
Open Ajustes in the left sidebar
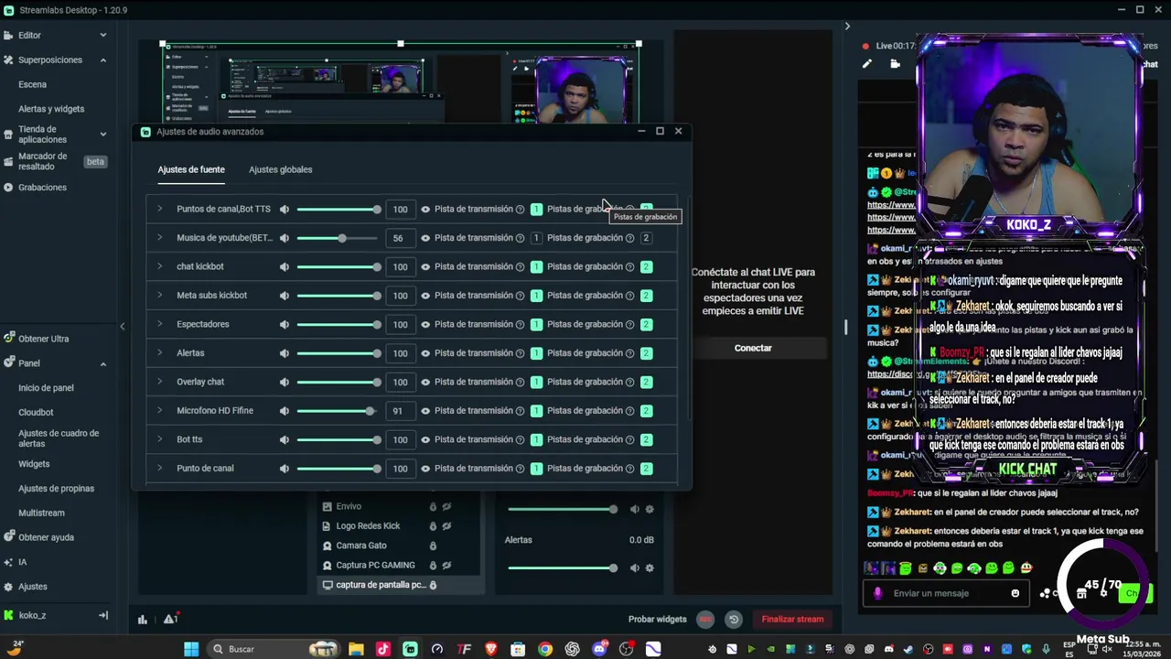(33, 587)
